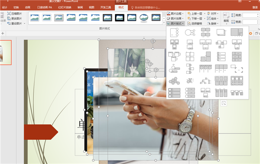Image resolution: width=260 pixels, height=164 pixels.
Task: Switch to the 审阅 review tab
Action: pyautogui.click(x=80, y=7)
